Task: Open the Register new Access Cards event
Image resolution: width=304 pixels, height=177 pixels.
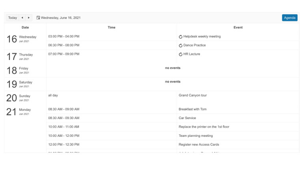Action: coord(199,144)
